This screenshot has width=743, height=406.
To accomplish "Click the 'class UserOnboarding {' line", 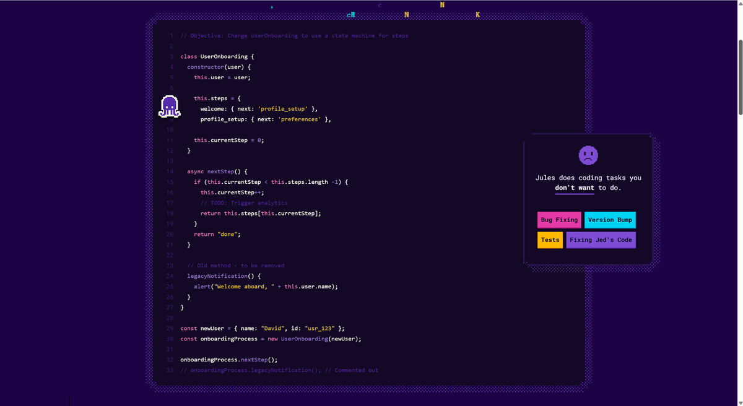I will point(217,56).
